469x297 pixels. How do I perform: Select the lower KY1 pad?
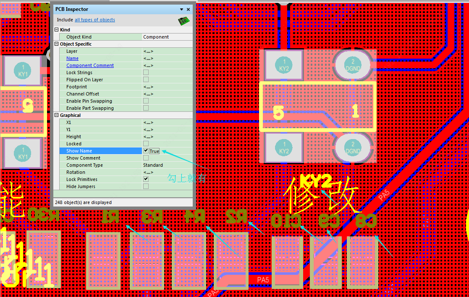(x=23, y=153)
